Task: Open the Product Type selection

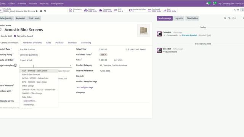Action: (45, 49)
